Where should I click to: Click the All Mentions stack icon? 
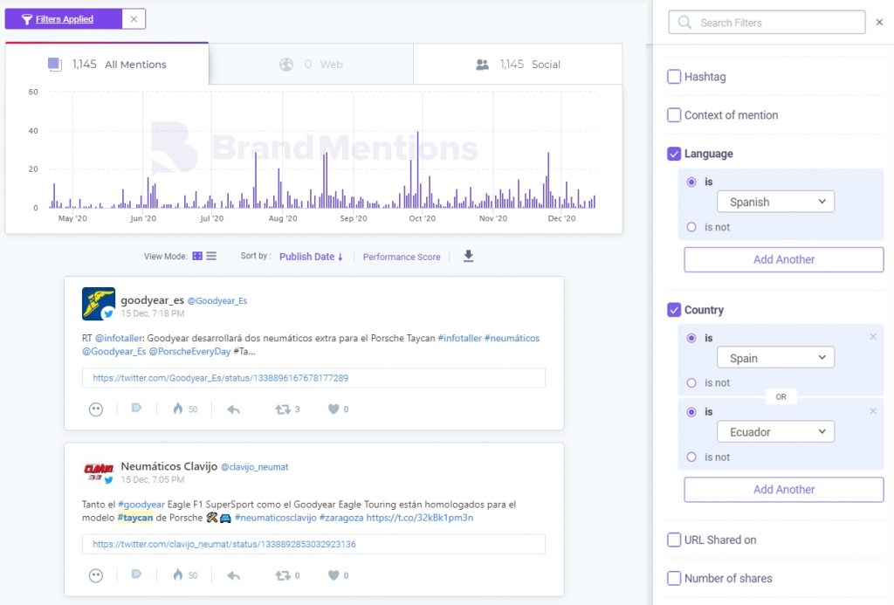55,65
